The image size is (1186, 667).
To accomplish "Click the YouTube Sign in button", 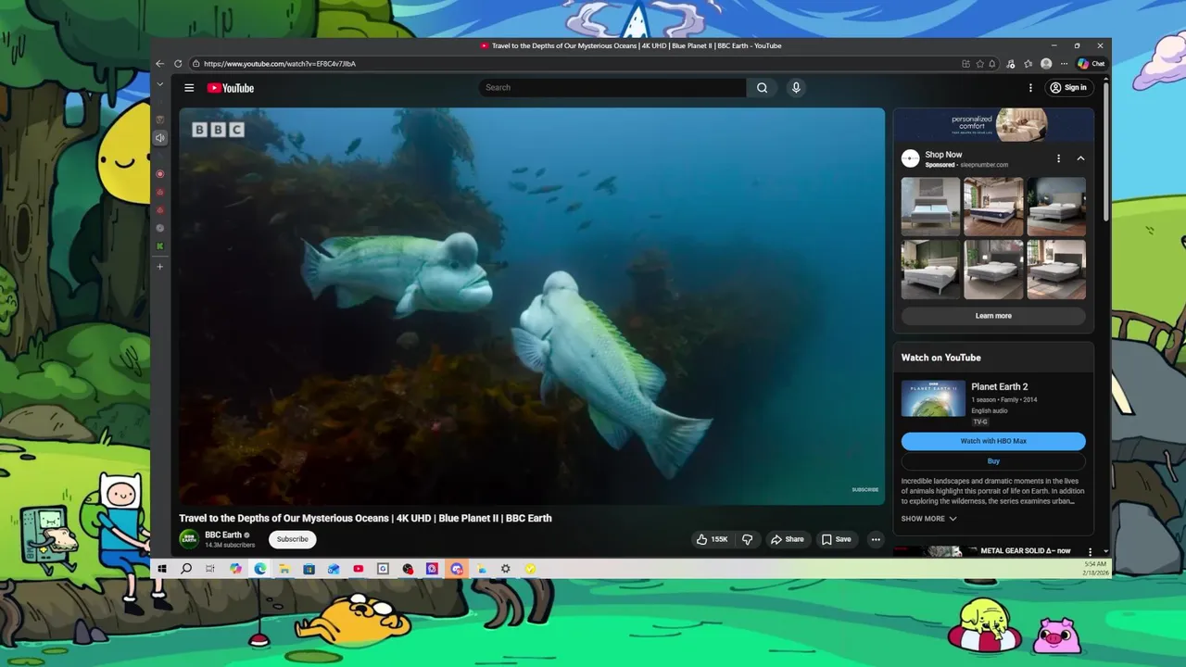I will pyautogui.click(x=1068, y=88).
